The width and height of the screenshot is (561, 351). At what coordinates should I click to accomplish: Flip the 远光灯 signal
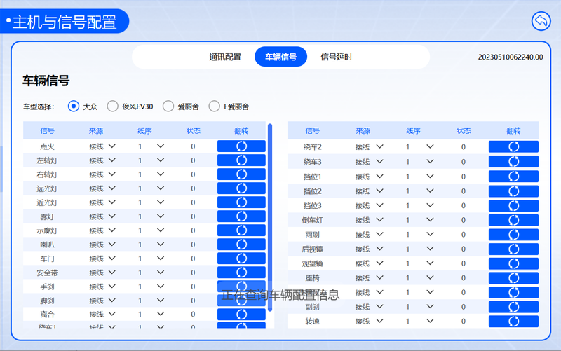241,188
